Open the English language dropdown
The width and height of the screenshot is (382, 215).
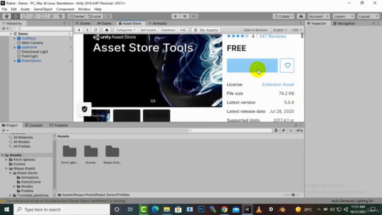(280, 30)
